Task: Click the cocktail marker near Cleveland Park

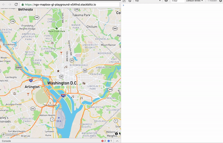Action: (x=61, y=53)
